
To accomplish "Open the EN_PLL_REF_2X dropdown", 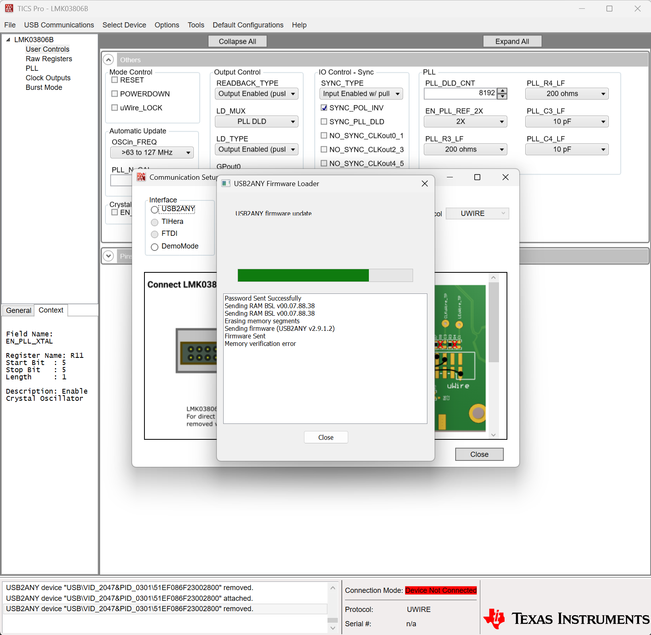I will pyautogui.click(x=465, y=122).
